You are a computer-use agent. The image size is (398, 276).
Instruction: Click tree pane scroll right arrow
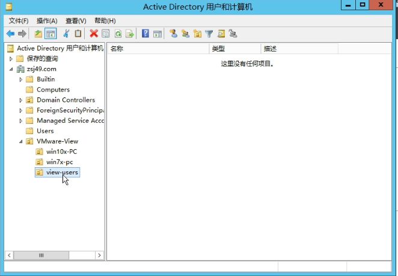coord(99,255)
